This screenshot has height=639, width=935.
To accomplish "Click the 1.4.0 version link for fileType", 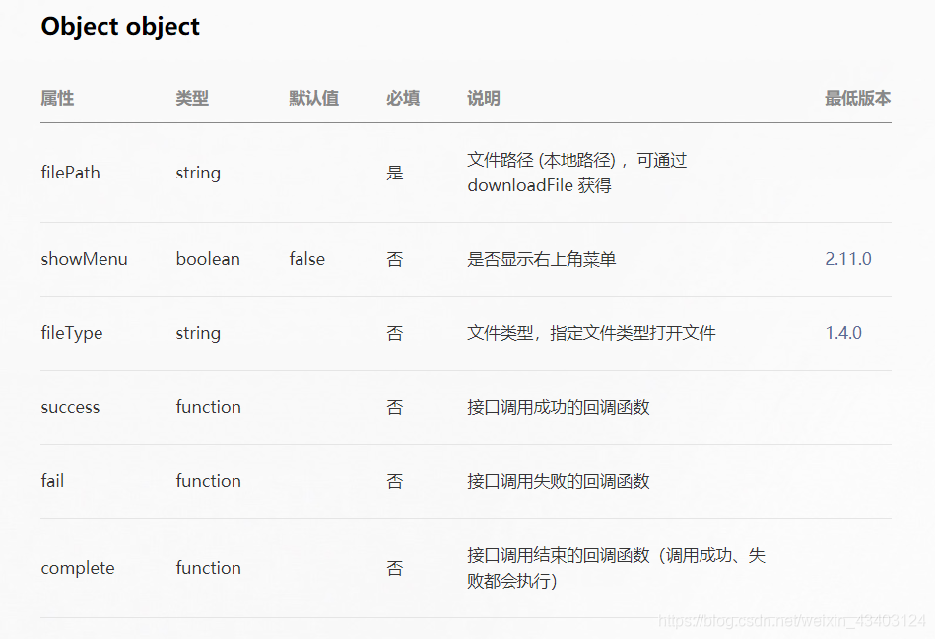I will click(842, 333).
